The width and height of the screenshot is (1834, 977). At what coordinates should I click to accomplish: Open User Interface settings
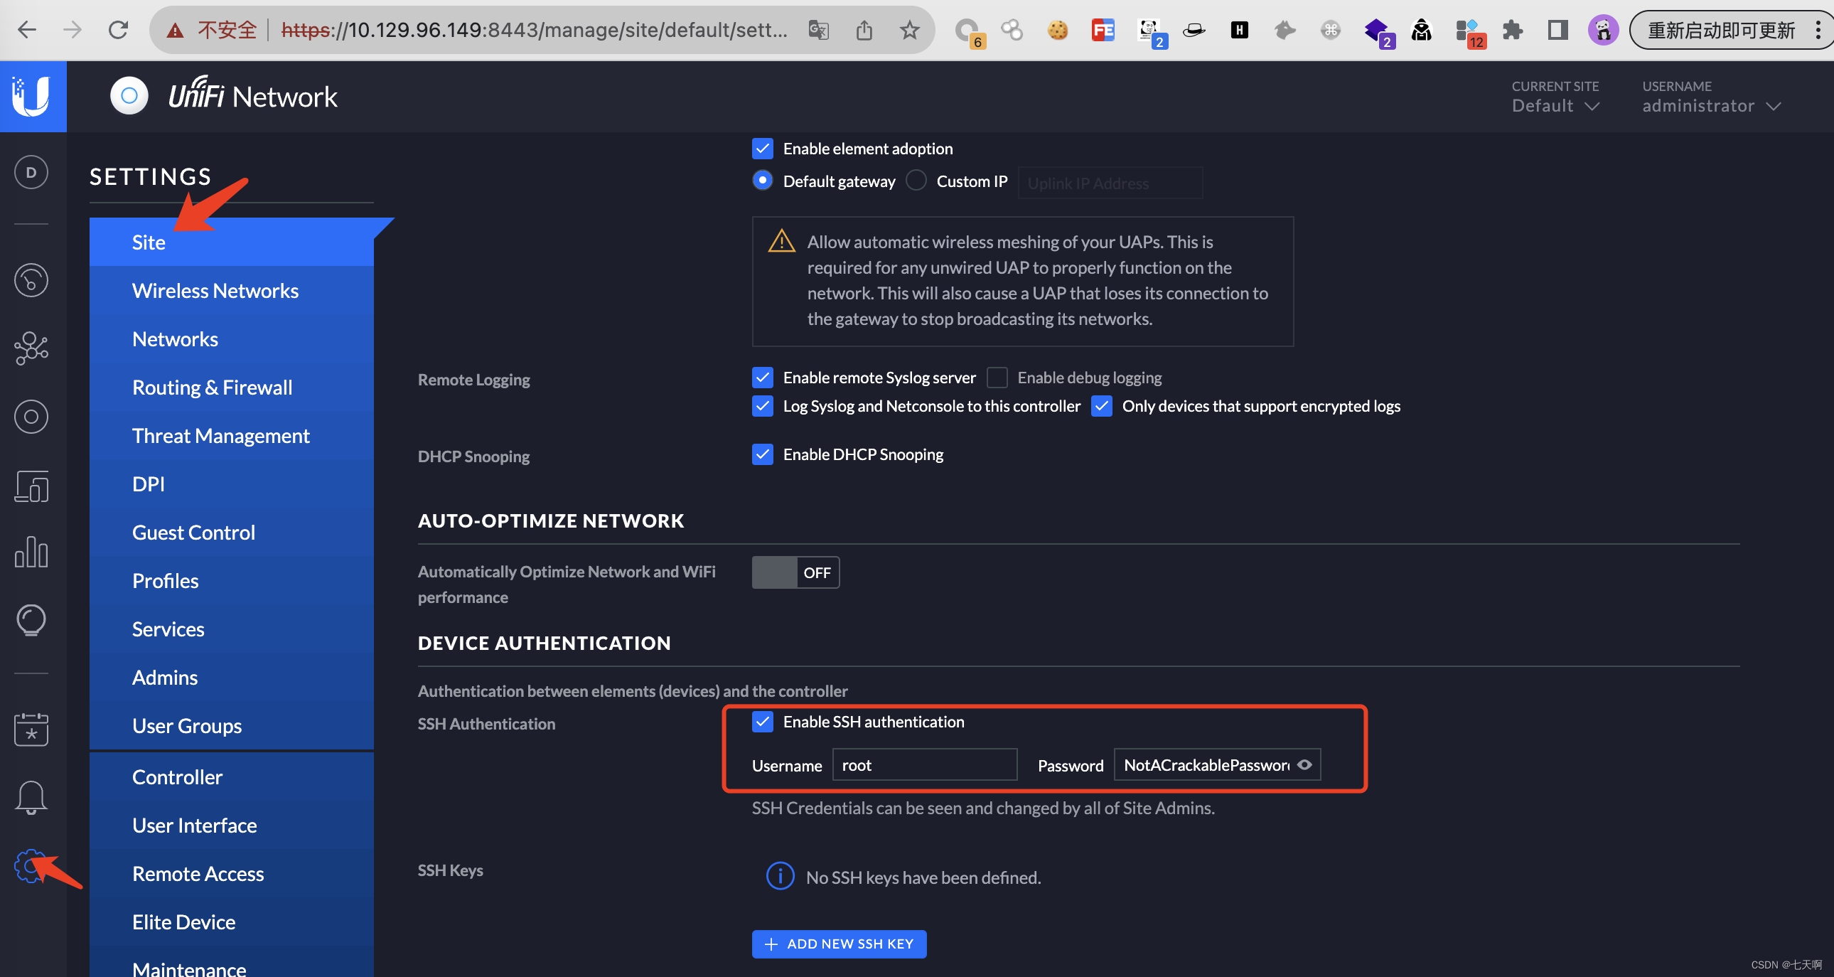[232, 826]
